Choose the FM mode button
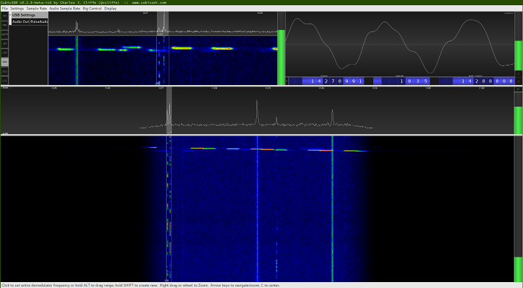Screen dimensions: 523x288 5,15
